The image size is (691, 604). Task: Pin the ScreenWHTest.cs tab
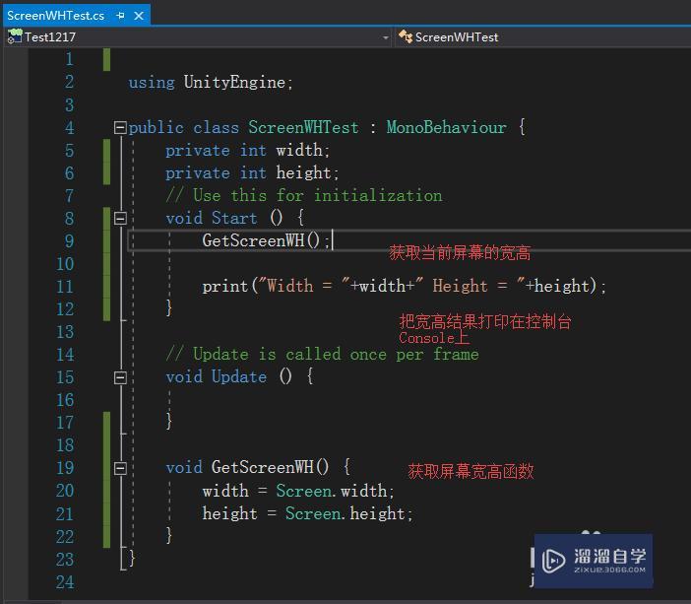[120, 16]
